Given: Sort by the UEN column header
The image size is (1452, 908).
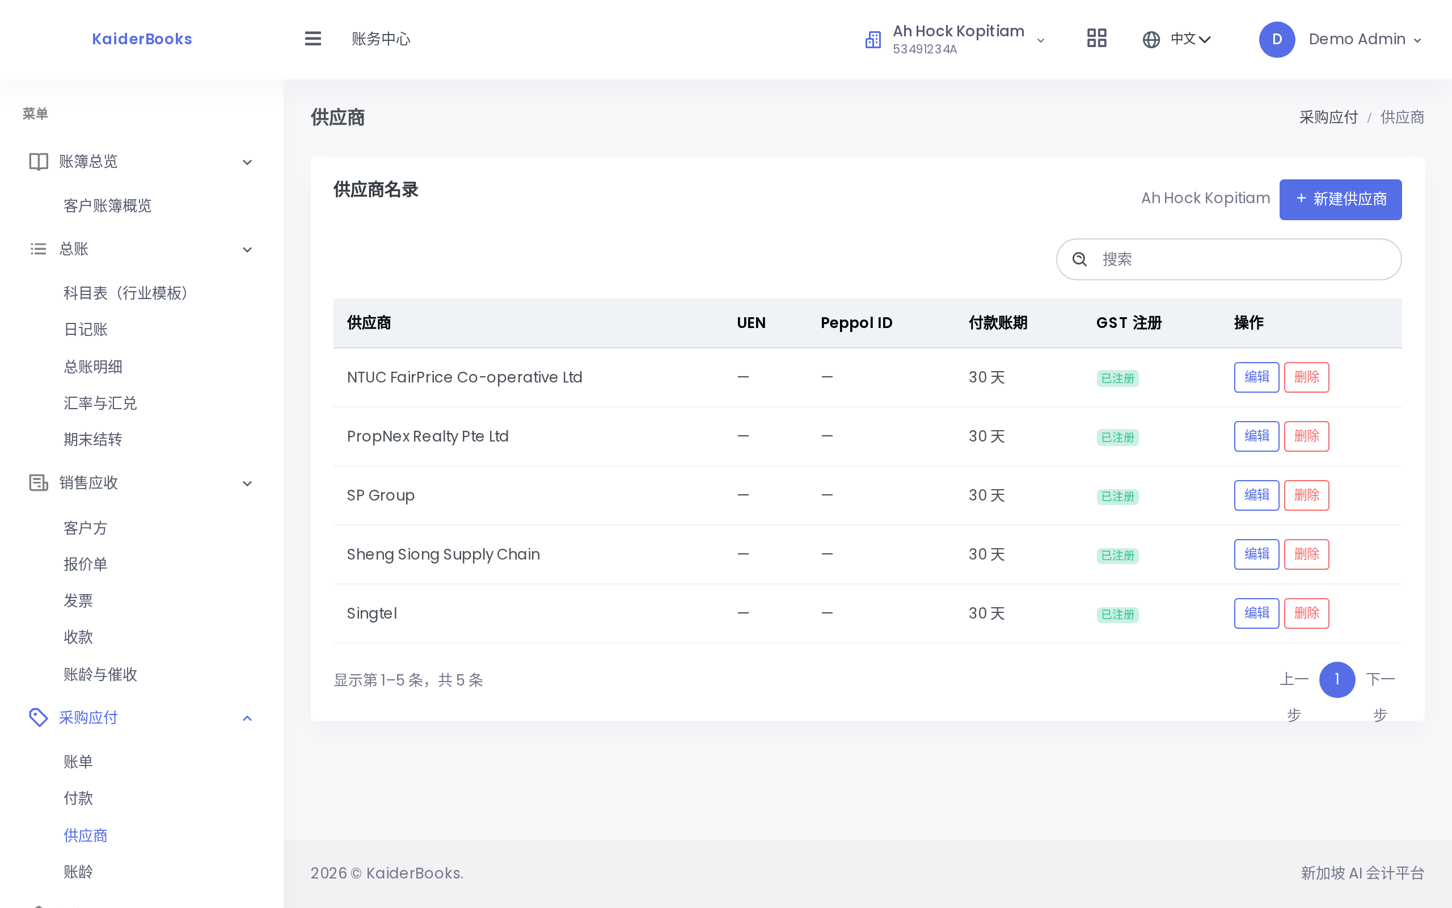Looking at the screenshot, I should [x=751, y=323].
